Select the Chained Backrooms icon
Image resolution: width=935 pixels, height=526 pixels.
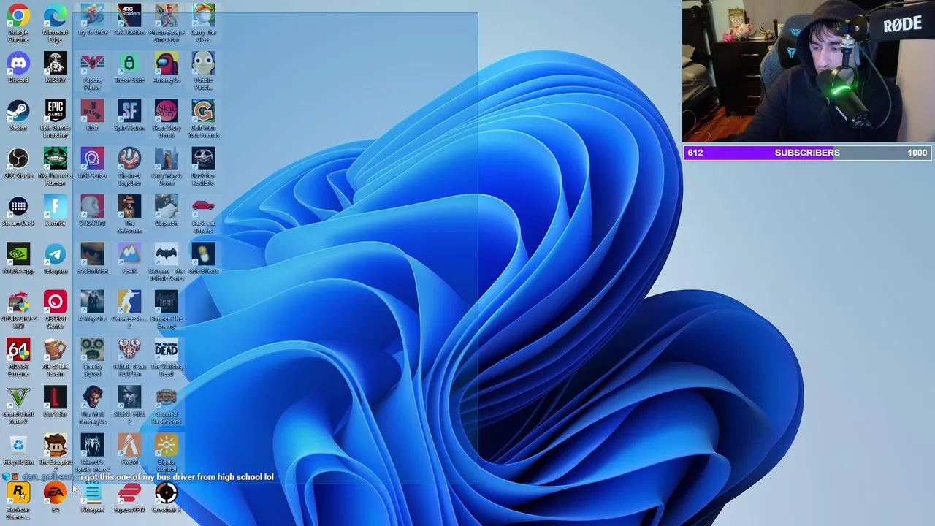167,405
